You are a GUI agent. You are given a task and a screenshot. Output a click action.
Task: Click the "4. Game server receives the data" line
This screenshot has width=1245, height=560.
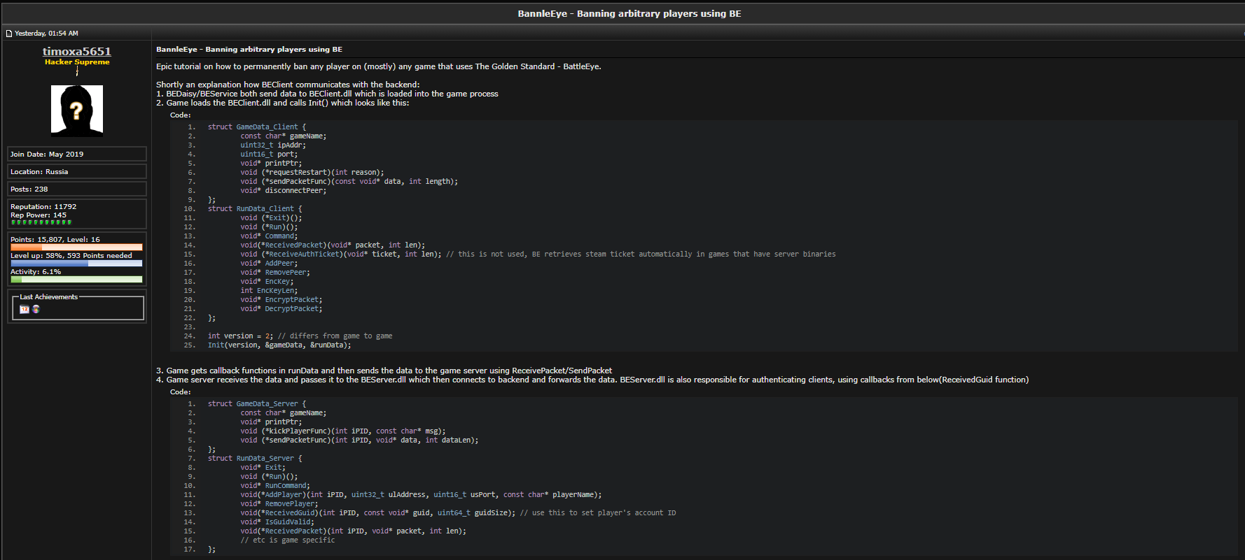[x=592, y=380]
